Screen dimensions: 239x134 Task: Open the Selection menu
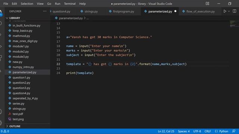pos(27,4)
